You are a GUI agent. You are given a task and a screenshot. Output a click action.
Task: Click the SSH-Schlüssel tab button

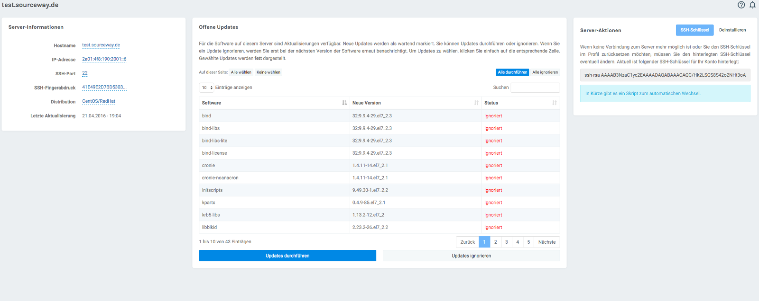point(694,30)
